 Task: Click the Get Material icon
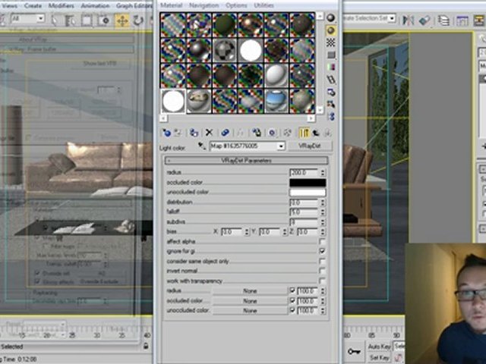tap(166, 133)
